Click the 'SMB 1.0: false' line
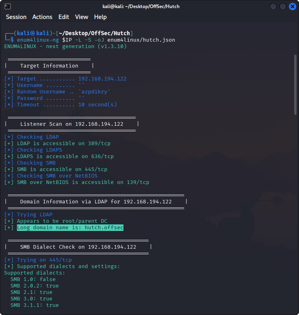299x315 pixels. click(x=33, y=279)
